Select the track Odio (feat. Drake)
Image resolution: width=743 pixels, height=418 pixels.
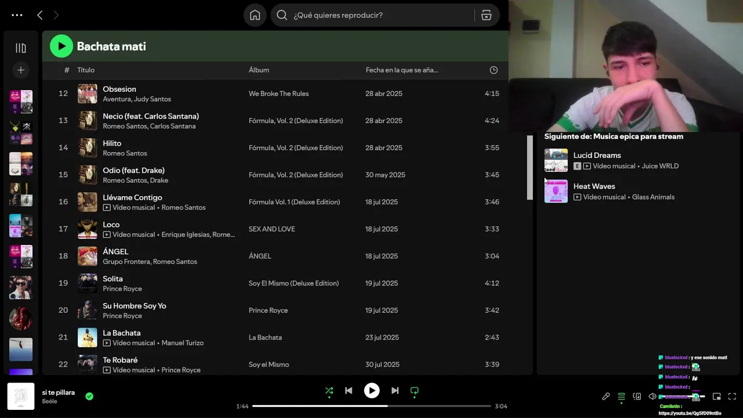pos(134,171)
